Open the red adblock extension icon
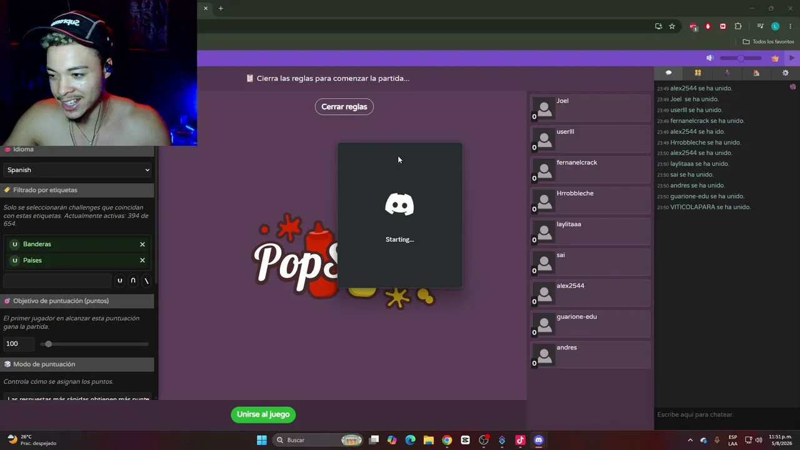 pyautogui.click(x=693, y=26)
